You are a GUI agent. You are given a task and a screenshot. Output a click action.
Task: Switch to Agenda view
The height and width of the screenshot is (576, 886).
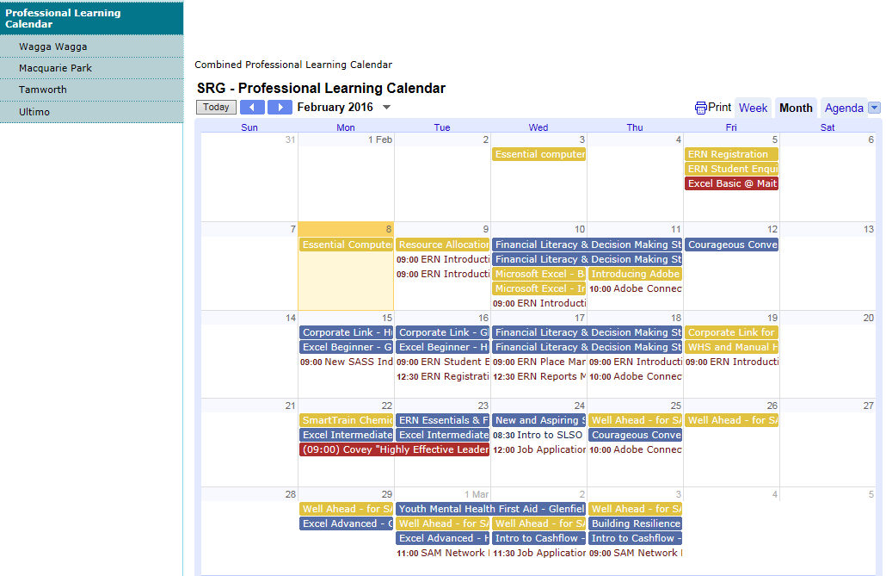pyautogui.click(x=844, y=108)
